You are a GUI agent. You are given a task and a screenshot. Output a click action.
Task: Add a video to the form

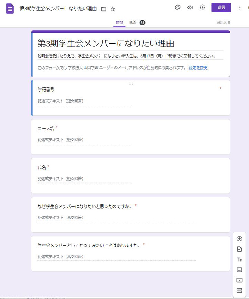point(239,280)
